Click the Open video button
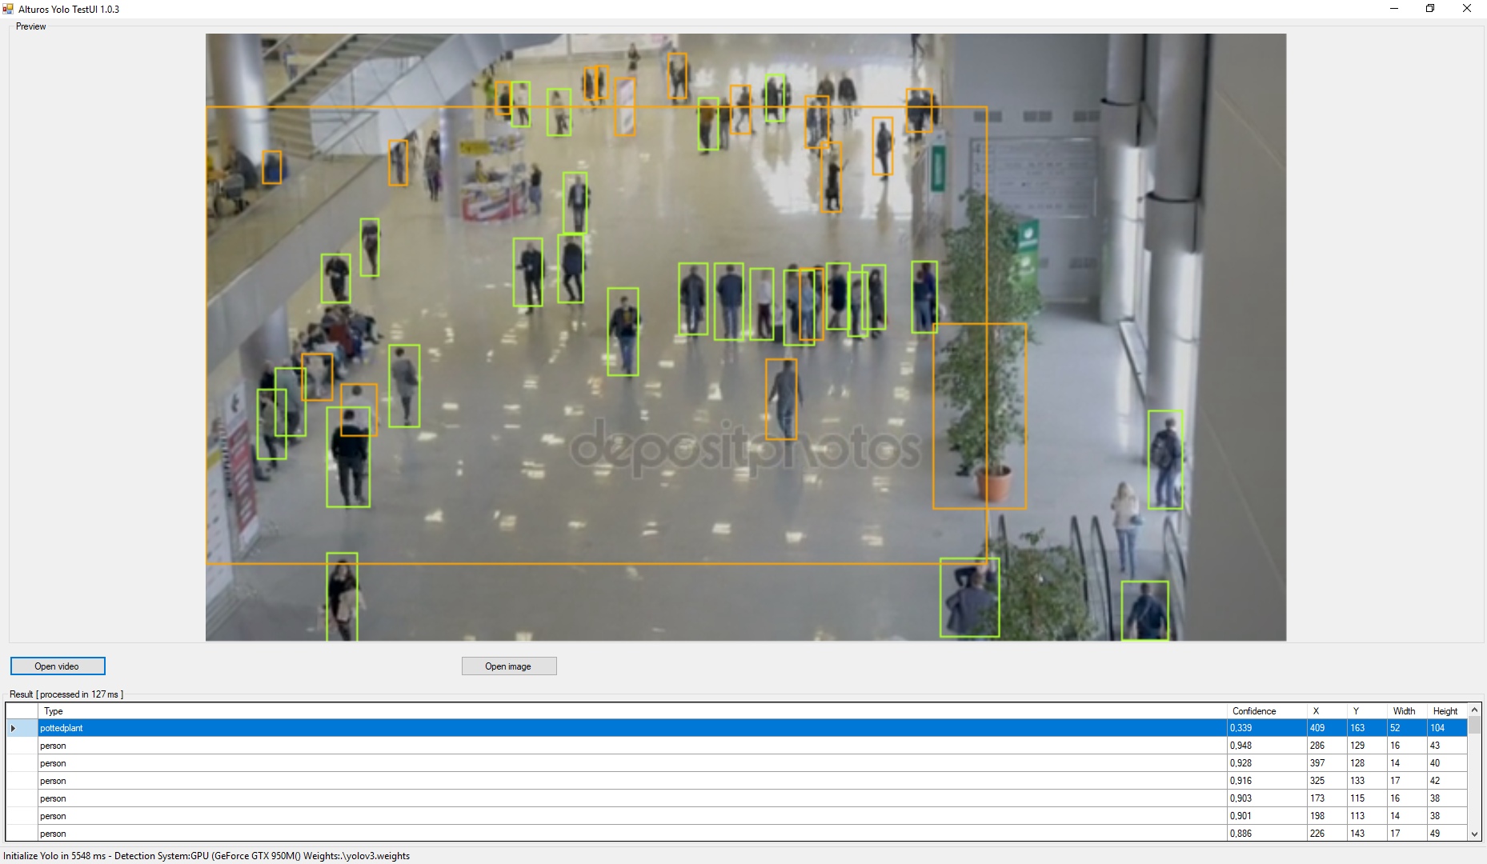Screen dimensions: 1487x864 click(58, 666)
